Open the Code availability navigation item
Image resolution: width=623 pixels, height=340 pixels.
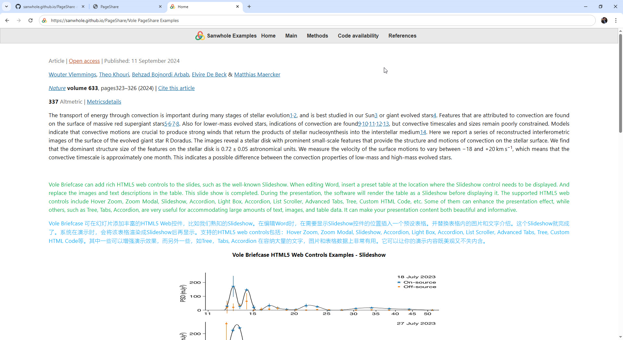coord(358,36)
